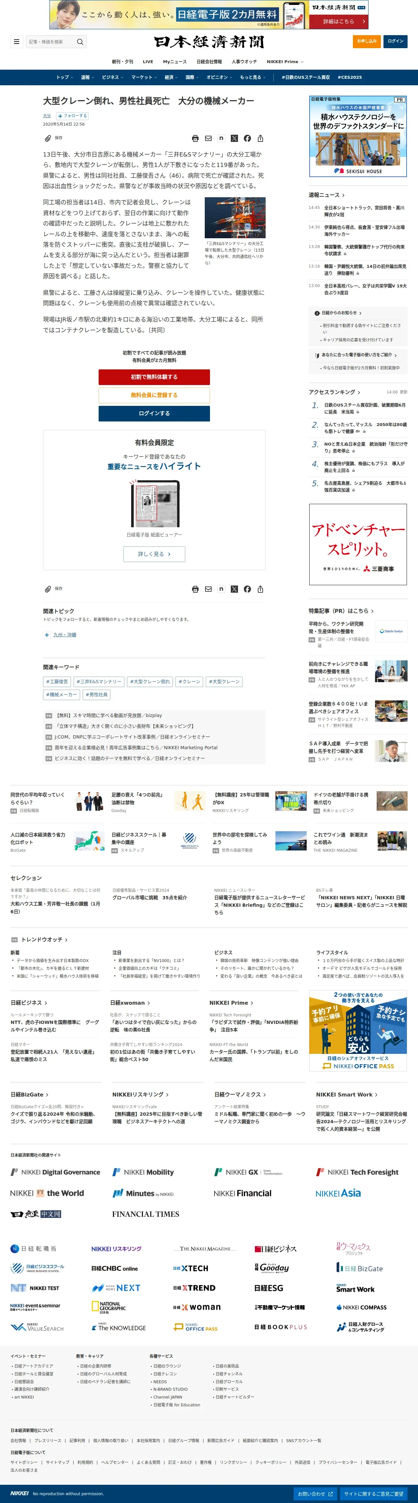Click the print icon below the article
Viewport: 418px width, 1503px height.
(x=195, y=589)
